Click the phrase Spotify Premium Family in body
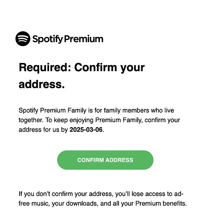The image size is (215, 217). tap(53, 111)
